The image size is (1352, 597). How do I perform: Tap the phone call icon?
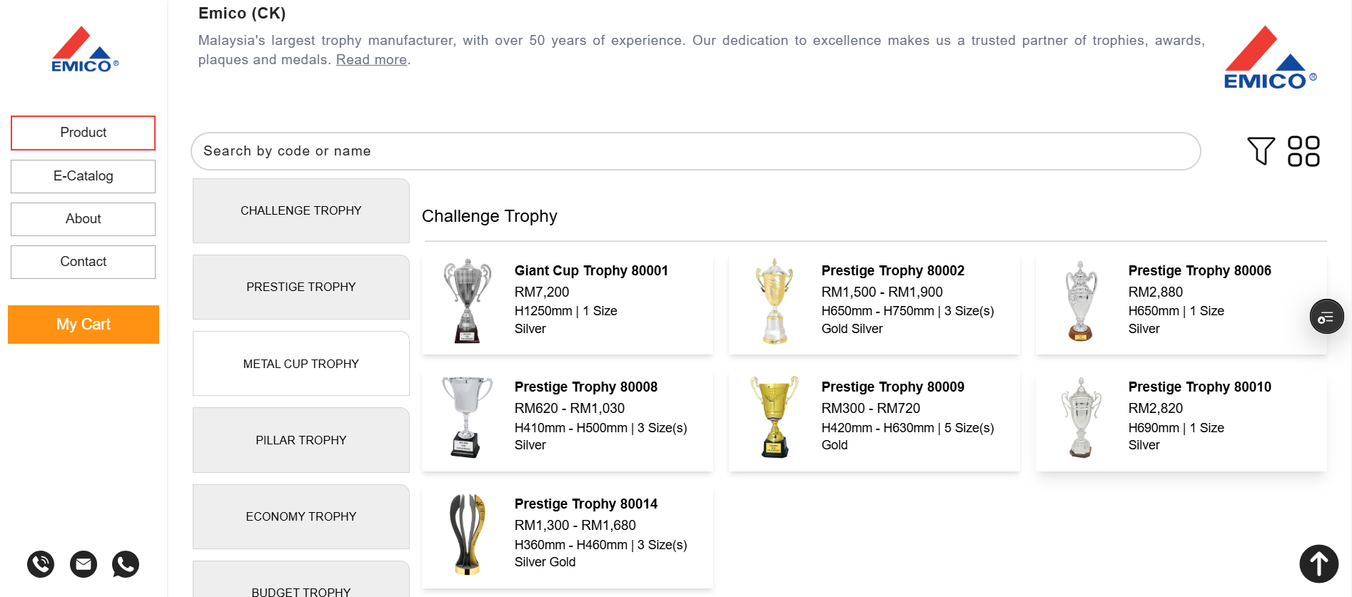41,564
